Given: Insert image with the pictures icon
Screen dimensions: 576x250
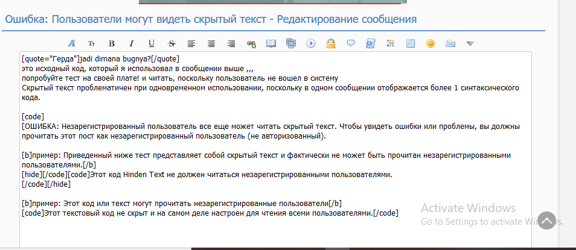Looking at the screenshot, I should (291, 43).
